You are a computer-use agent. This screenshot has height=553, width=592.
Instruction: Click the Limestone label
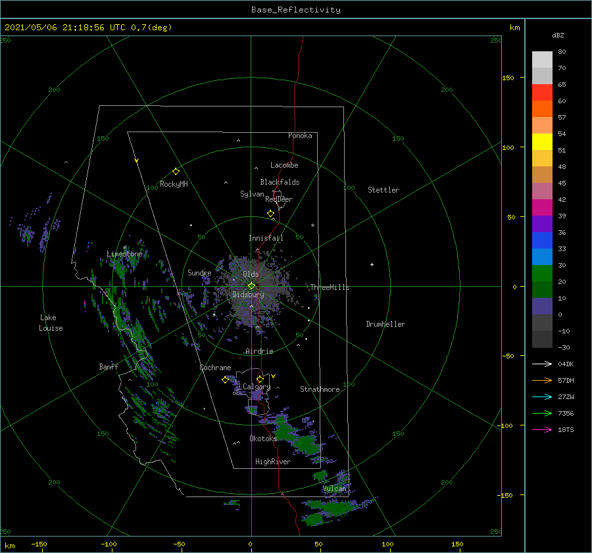tap(124, 254)
